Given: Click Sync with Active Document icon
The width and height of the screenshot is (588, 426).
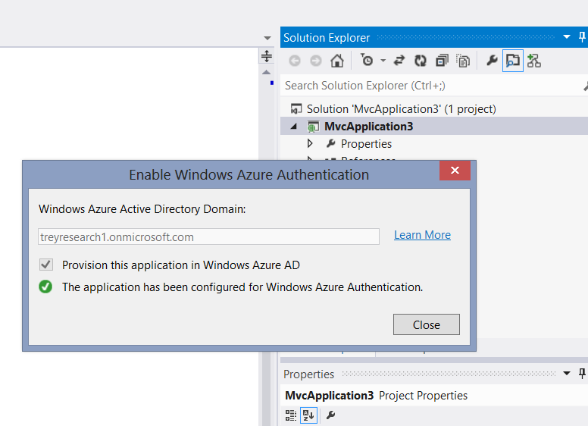Looking at the screenshot, I should 399,61.
